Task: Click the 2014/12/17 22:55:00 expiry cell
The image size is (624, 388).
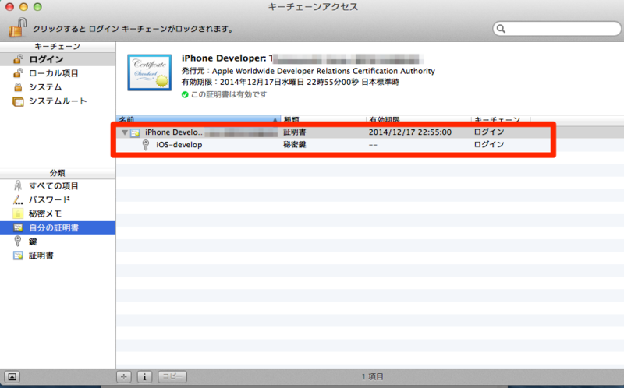Action: pos(410,132)
